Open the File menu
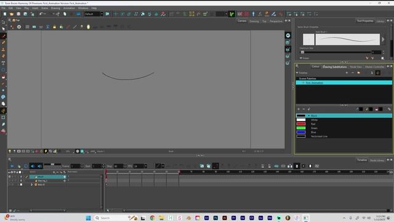This screenshot has width=394, height=222. (4, 8)
